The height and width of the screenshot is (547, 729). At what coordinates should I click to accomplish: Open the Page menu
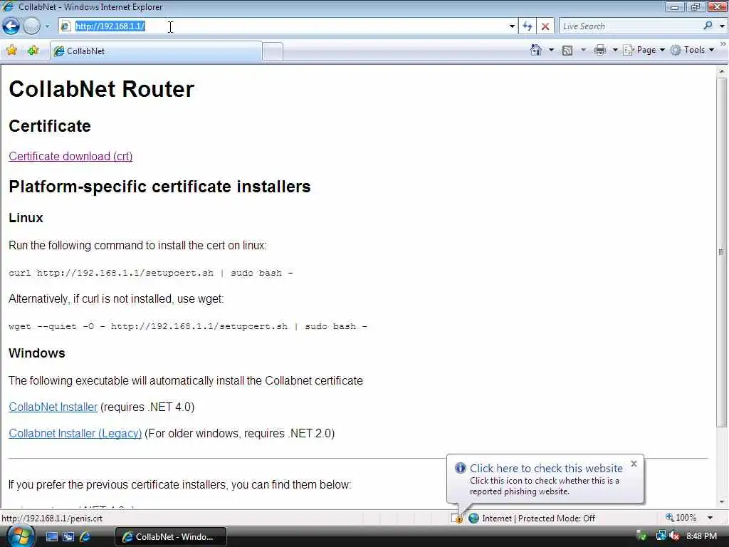click(644, 50)
